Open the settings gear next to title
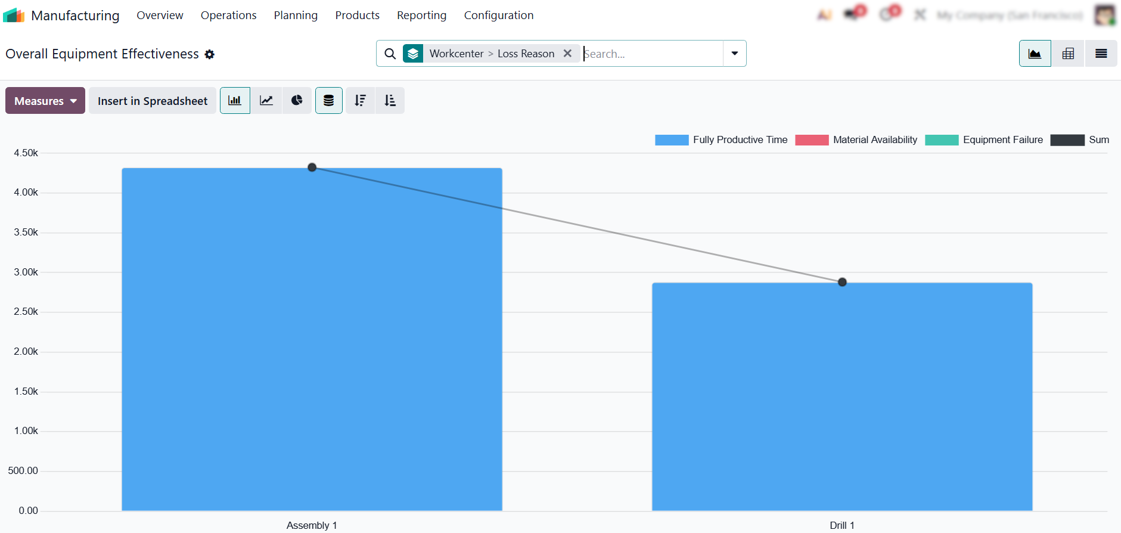 tap(210, 54)
